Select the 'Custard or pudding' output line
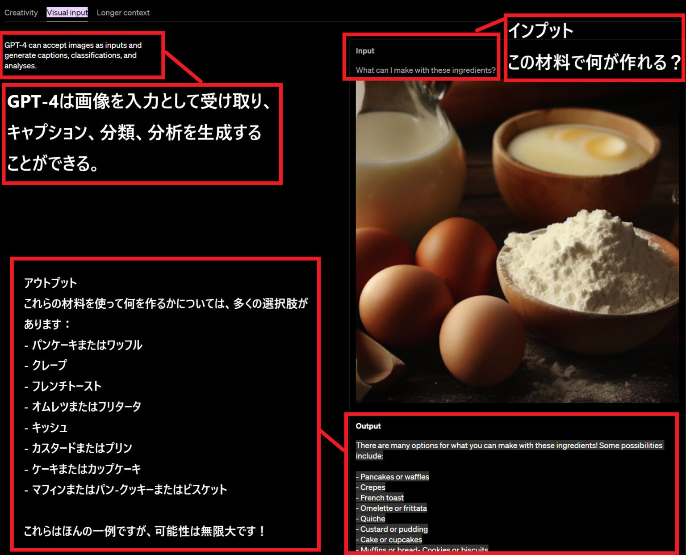 pos(392,529)
